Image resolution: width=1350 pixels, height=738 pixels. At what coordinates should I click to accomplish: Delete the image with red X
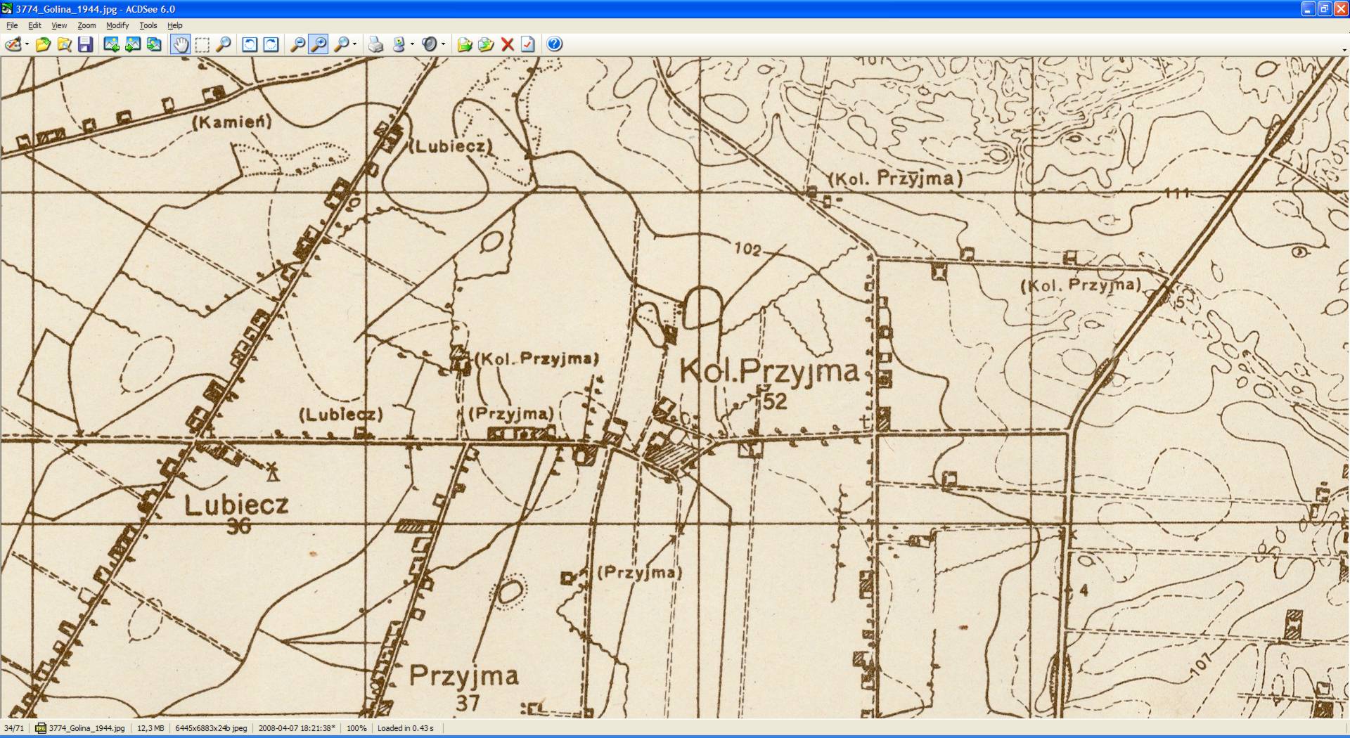pyautogui.click(x=507, y=45)
